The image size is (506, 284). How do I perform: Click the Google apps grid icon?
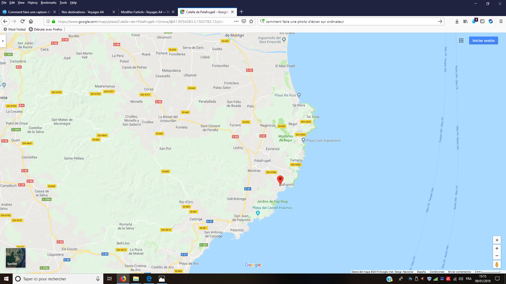point(461,40)
